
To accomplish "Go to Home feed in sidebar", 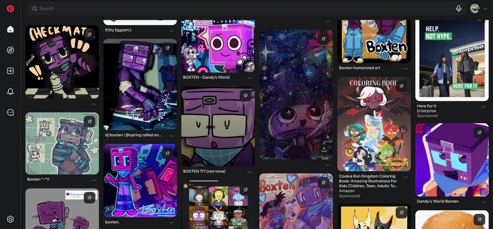I will click(x=10, y=29).
